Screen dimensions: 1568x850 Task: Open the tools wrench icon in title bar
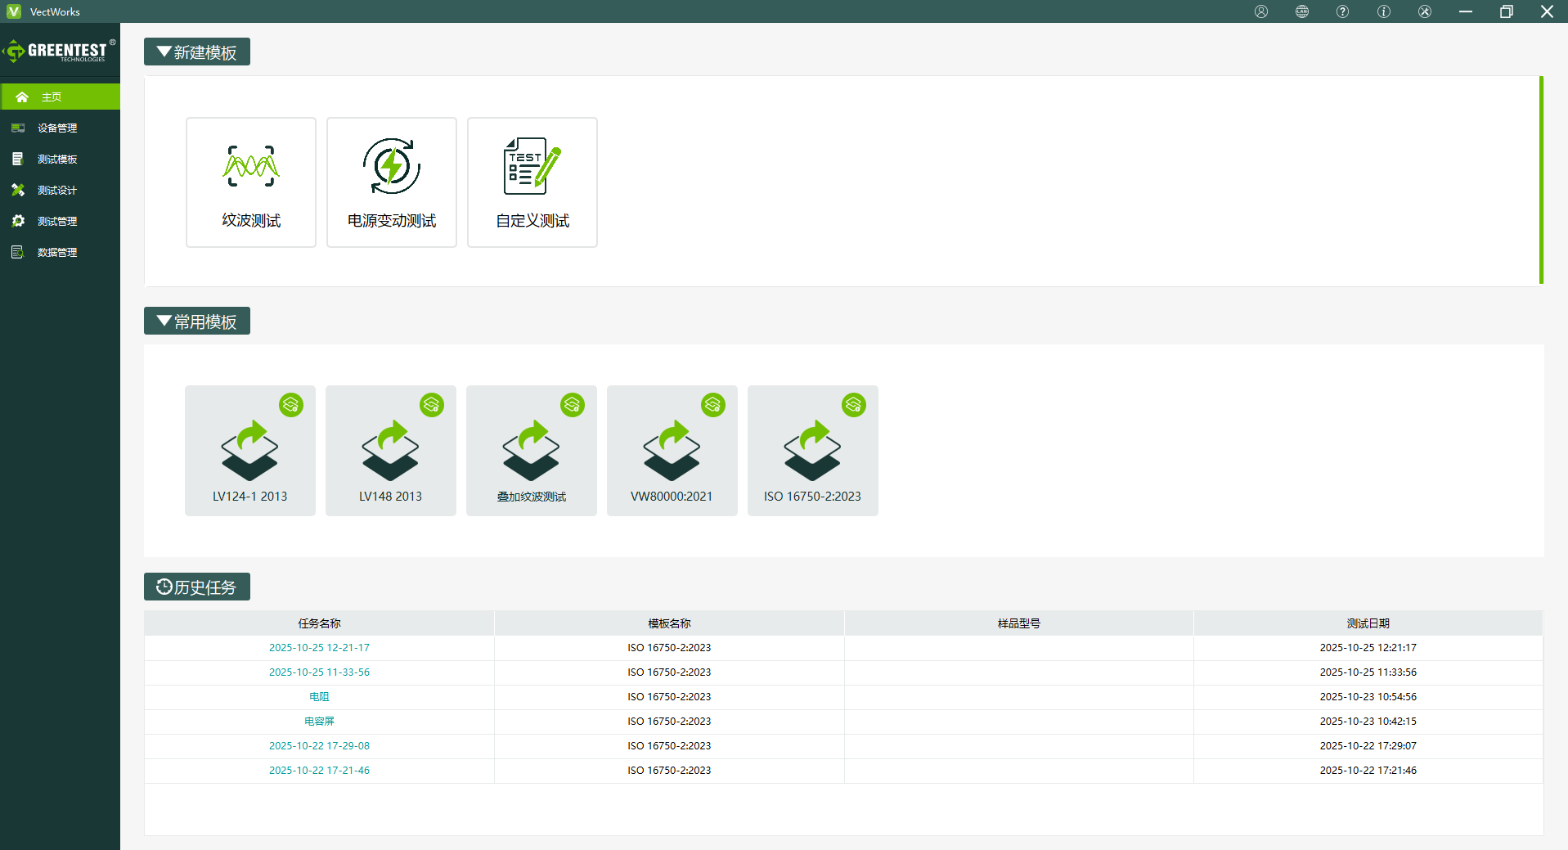click(1425, 11)
